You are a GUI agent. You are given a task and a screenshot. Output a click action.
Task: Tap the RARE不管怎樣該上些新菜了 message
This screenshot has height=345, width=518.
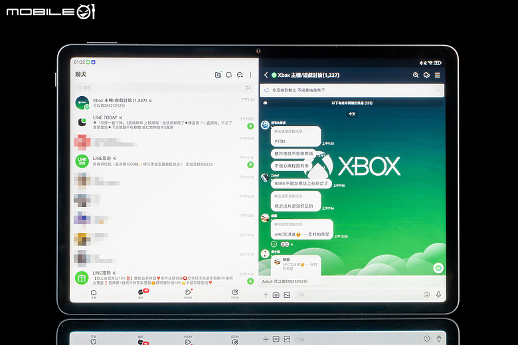(x=301, y=184)
